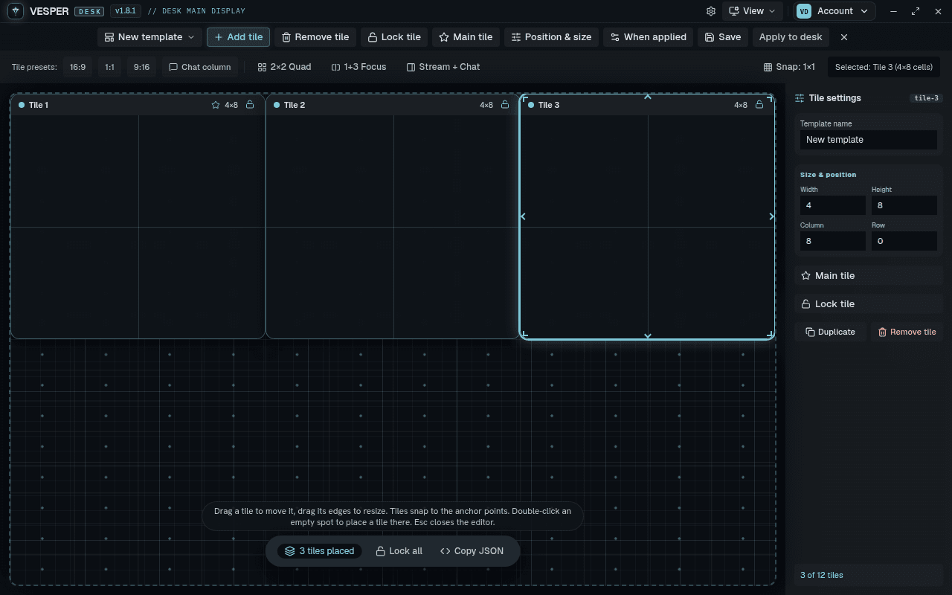
Task: Click Tile 3 top resize handle arrow
Action: [x=647, y=97]
